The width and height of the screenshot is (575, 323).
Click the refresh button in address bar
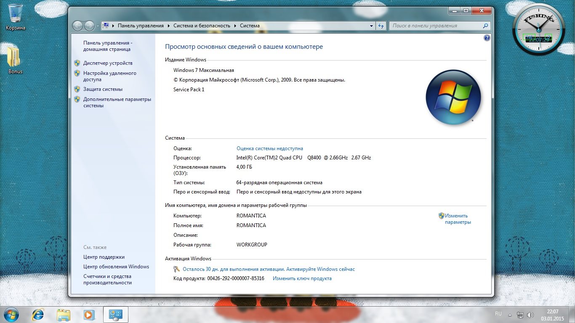coord(381,26)
